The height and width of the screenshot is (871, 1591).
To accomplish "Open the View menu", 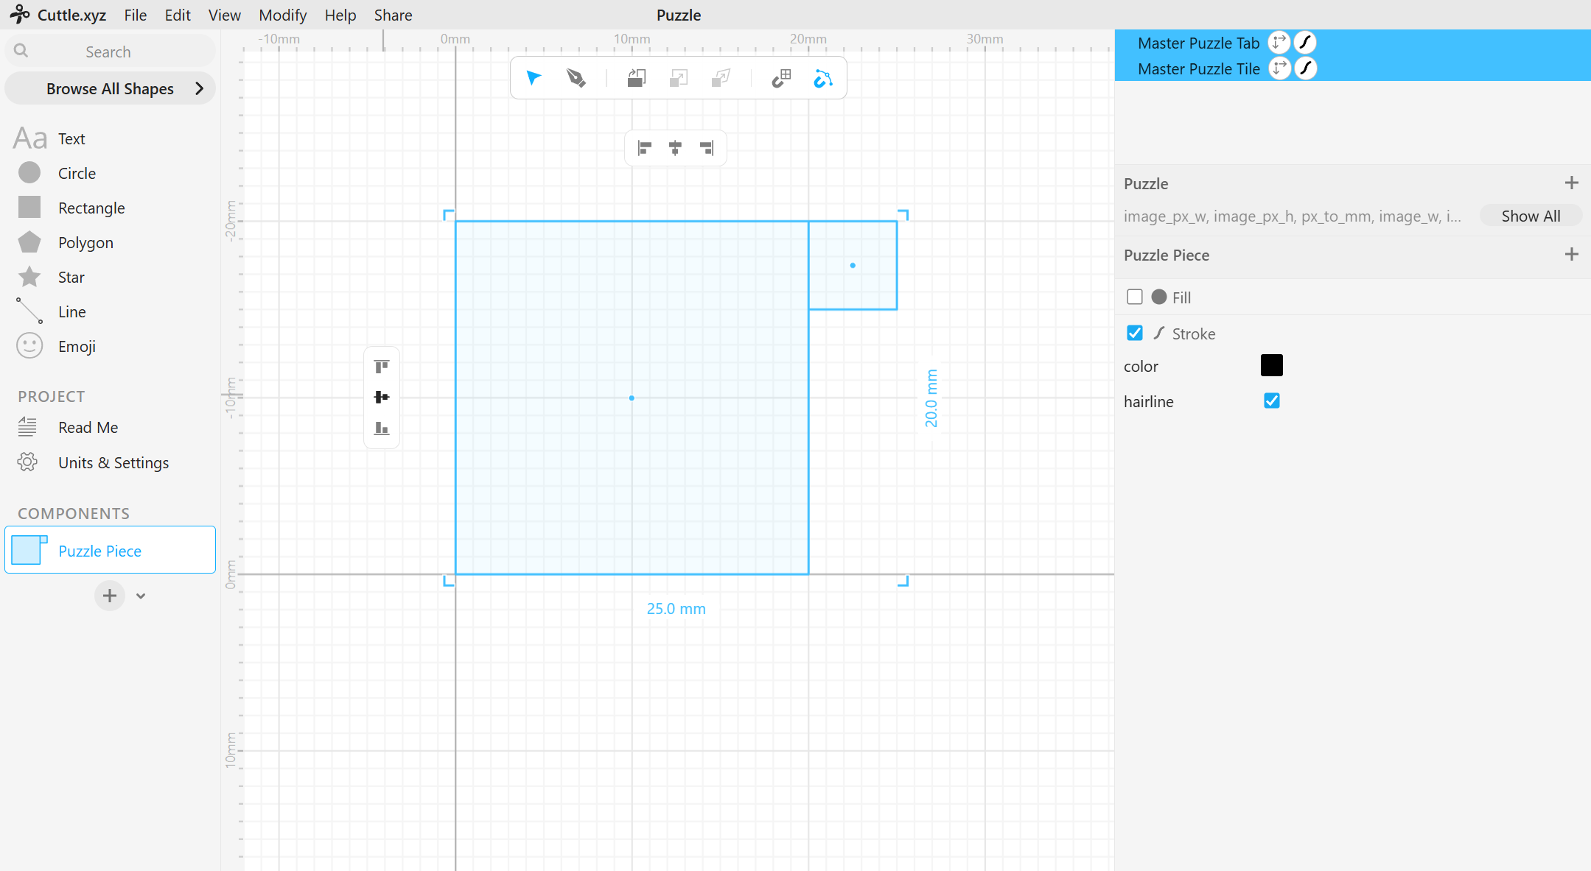I will point(224,15).
